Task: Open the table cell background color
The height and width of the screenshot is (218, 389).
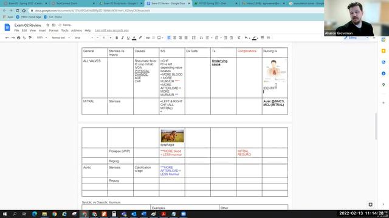Action: (246, 38)
